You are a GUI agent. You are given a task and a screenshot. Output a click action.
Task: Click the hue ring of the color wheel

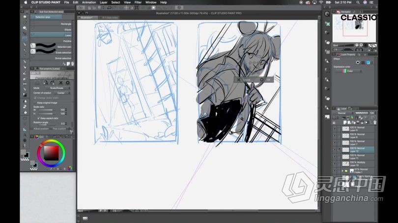click(x=51, y=141)
